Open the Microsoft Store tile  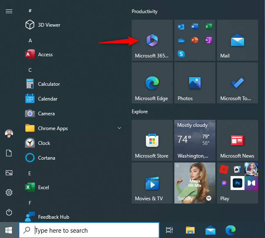152,140
